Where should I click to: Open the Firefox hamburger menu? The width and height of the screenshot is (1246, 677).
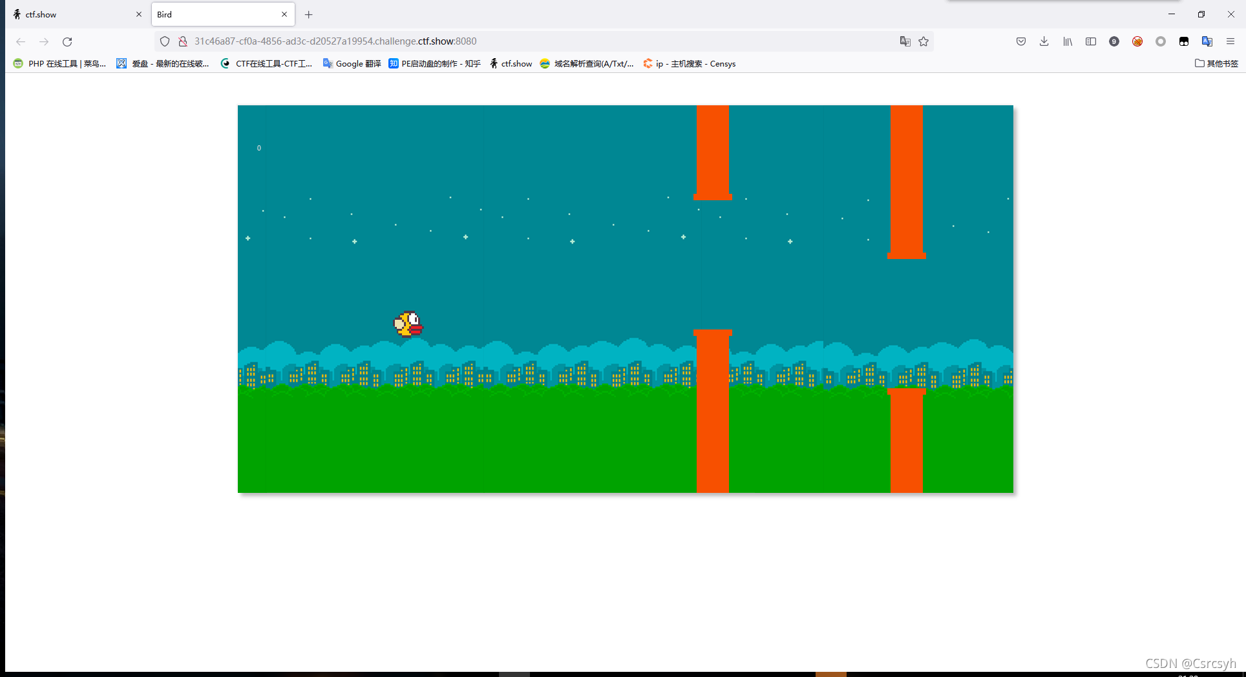pos(1230,41)
